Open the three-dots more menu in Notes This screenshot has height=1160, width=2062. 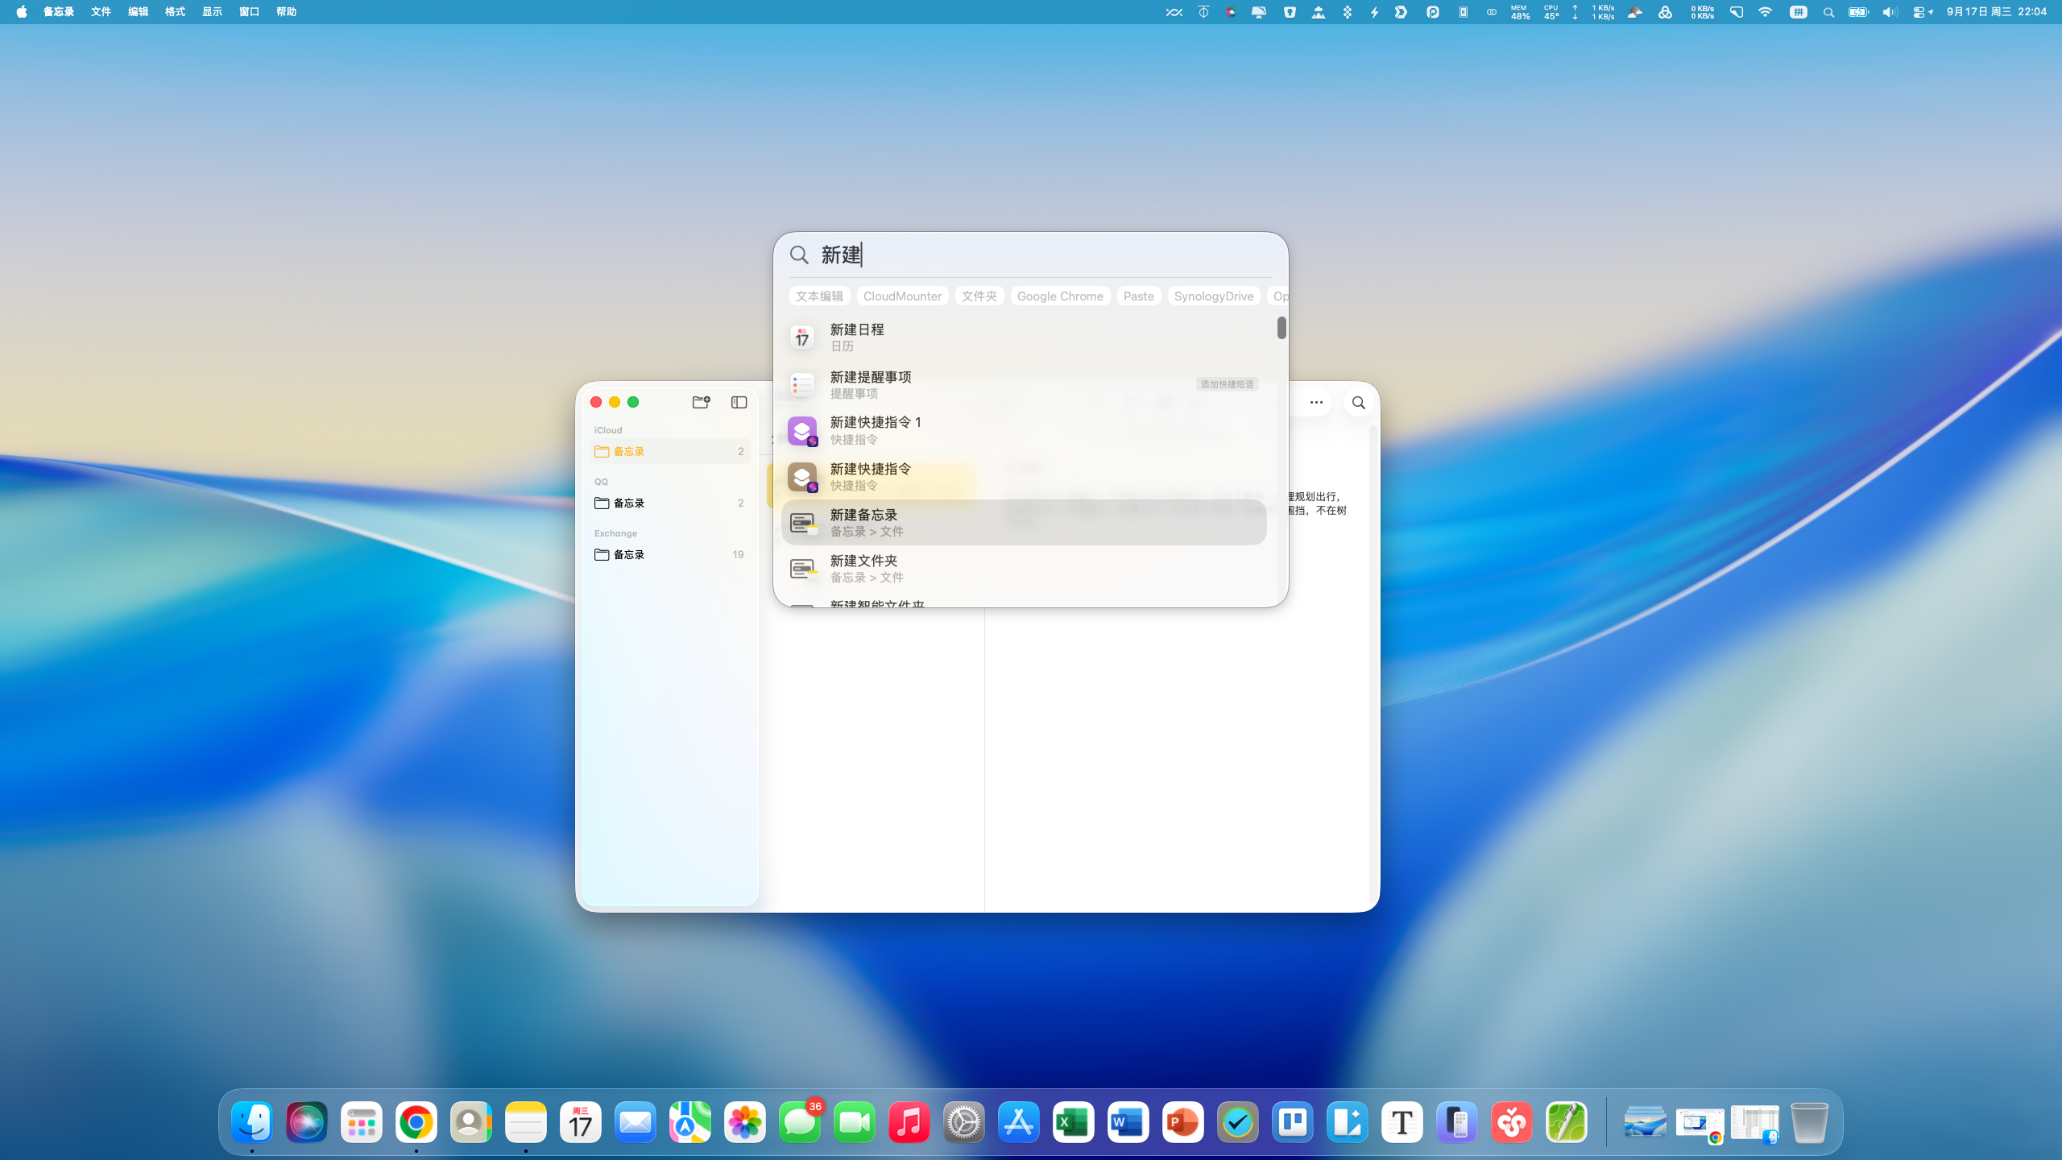pyautogui.click(x=1316, y=402)
